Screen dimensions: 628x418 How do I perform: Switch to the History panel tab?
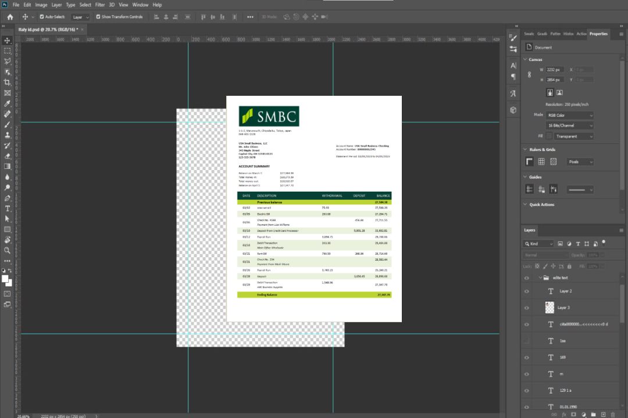click(568, 34)
